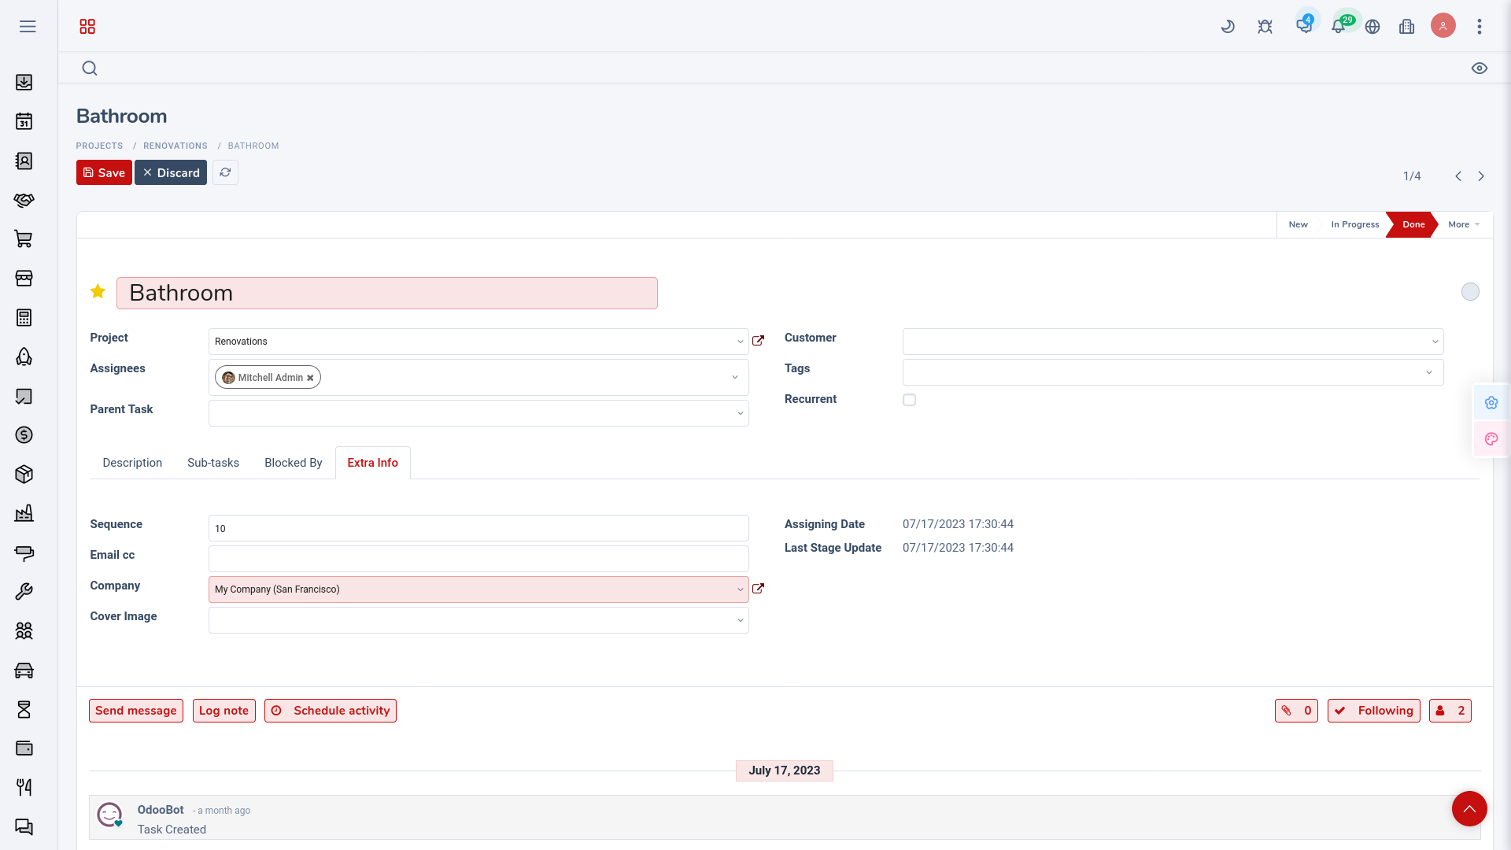The width and height of the screenshot is (1511, 850).
Task: Expand the Tags dropdown
Action: click(1429, 372)
